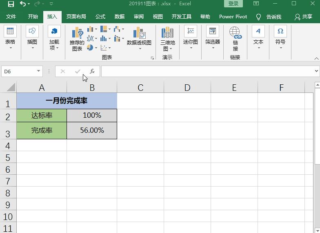Open the 帮助 tab
Screen dimensions: 320x233
[205, 16]
